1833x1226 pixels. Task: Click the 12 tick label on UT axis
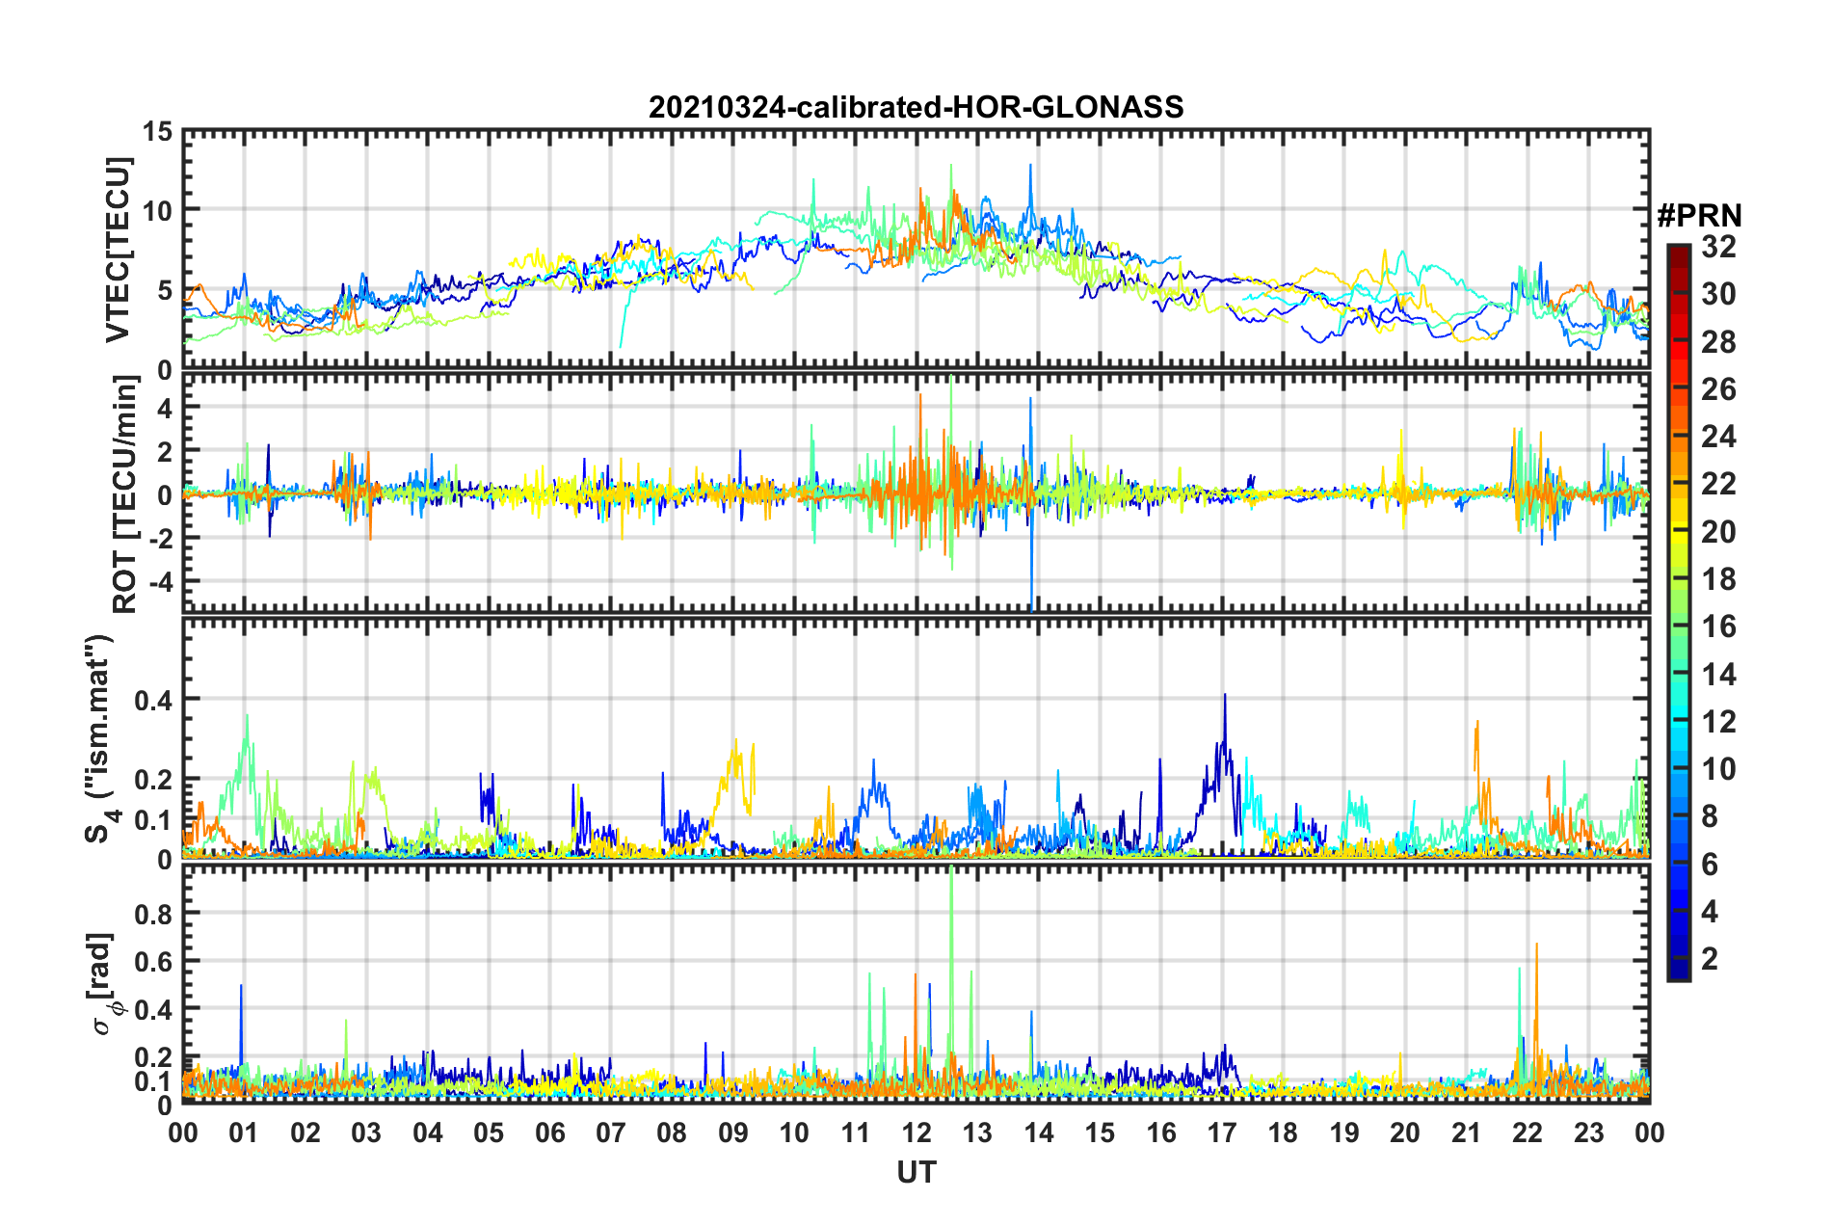[x=916, y=1133]
